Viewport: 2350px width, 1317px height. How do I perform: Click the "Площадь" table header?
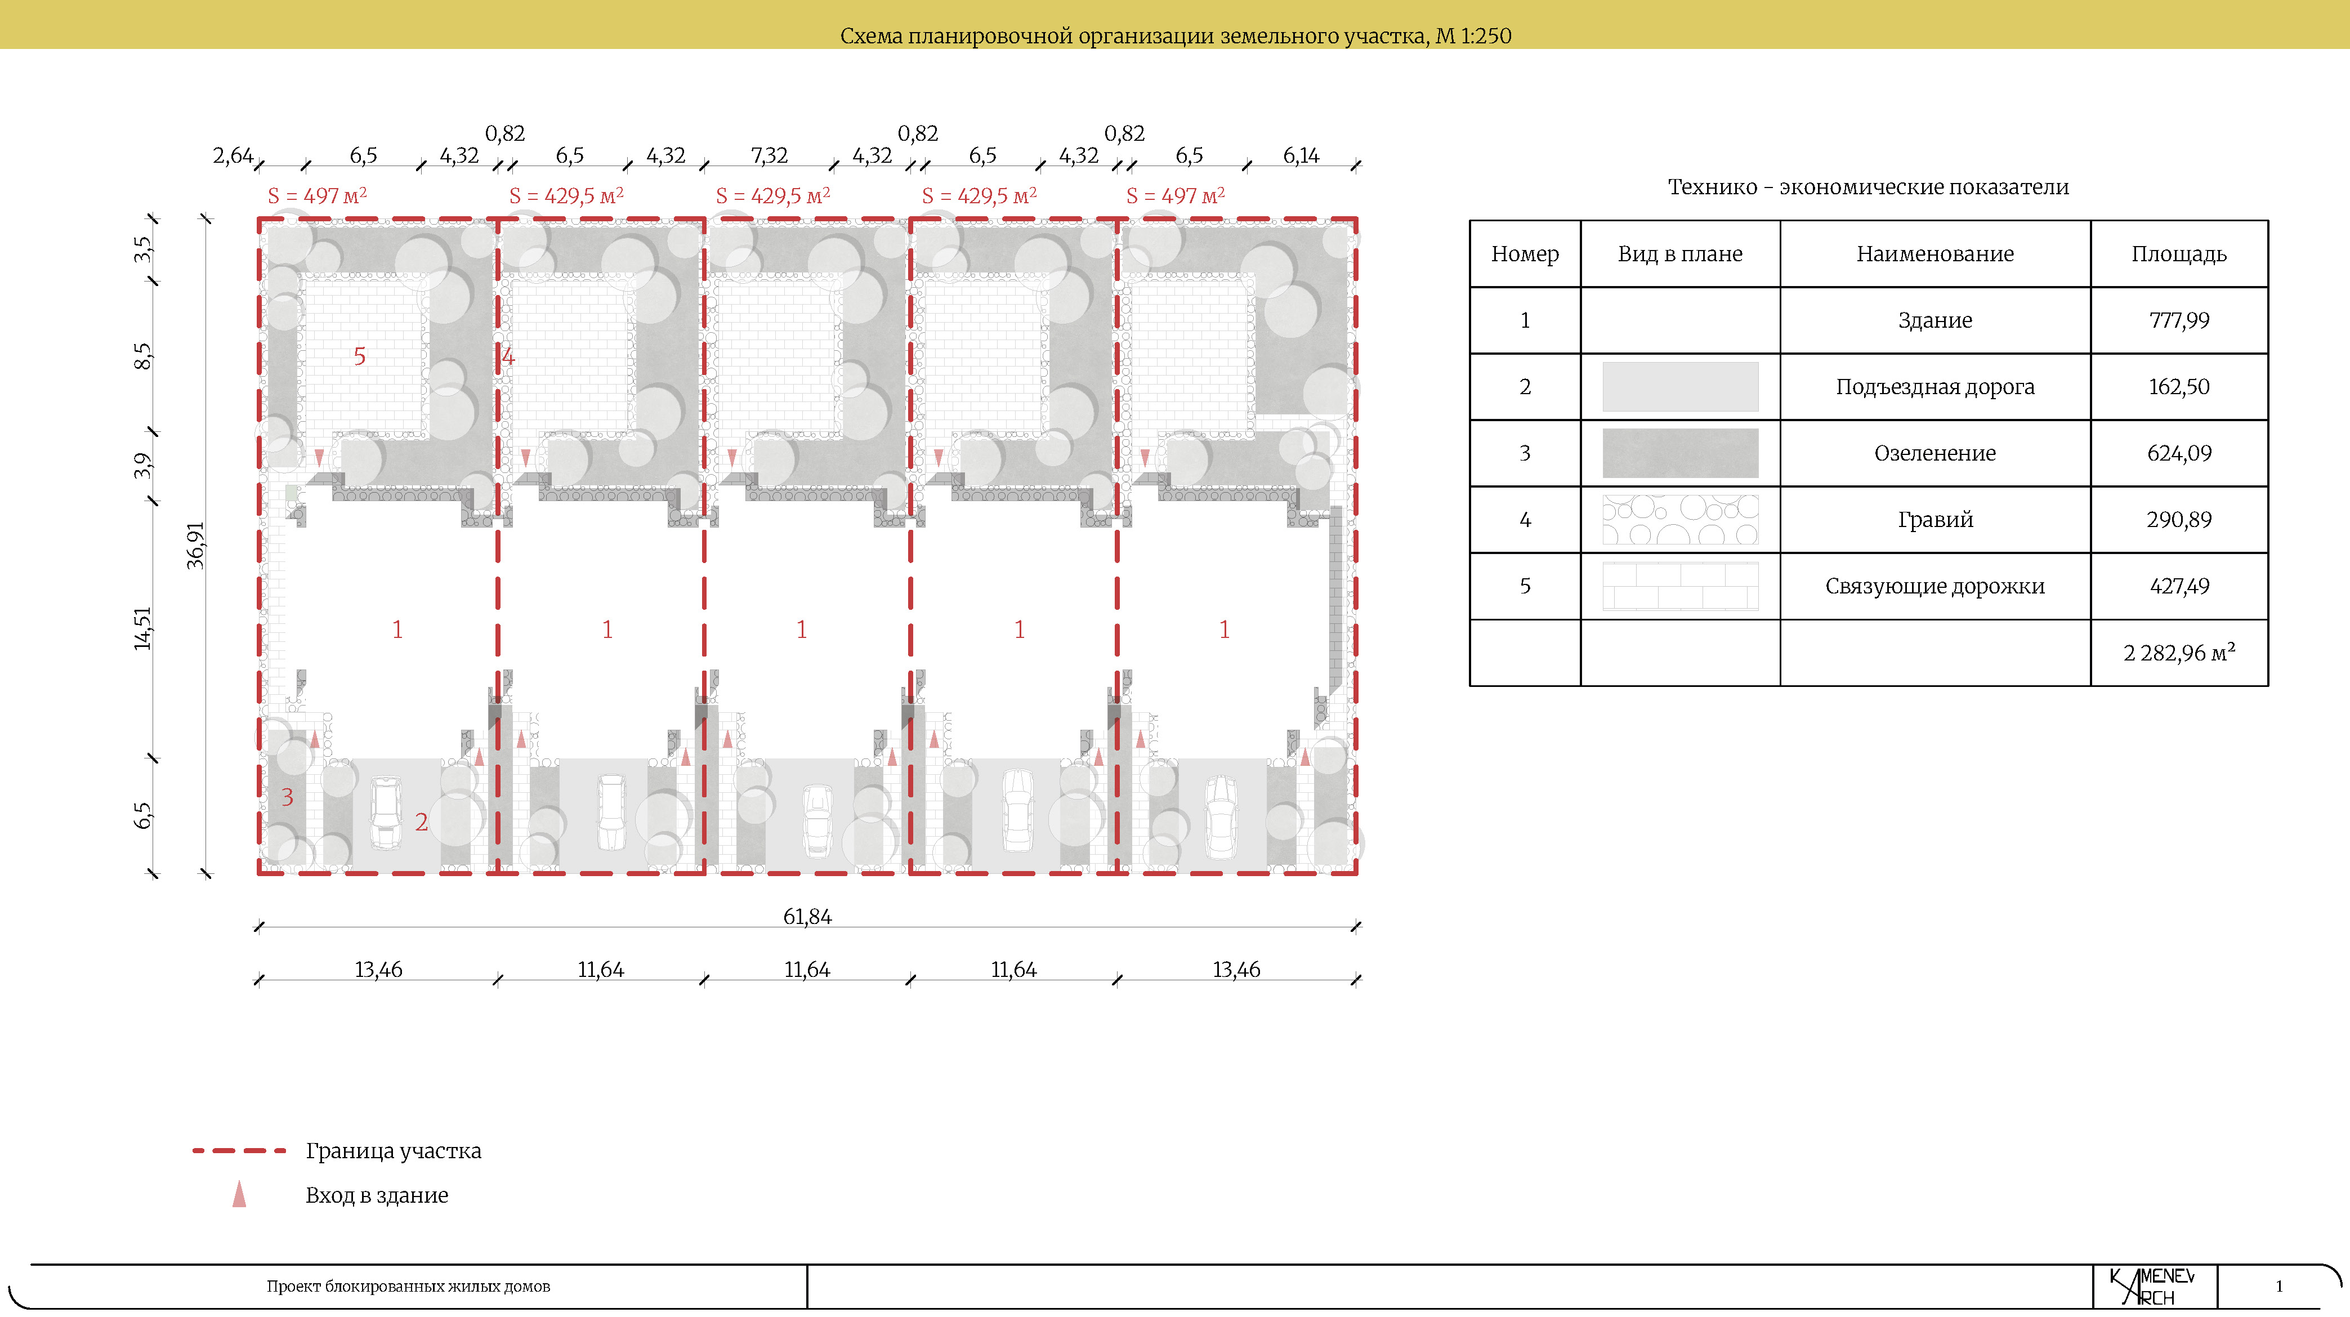pos(2178,255)
